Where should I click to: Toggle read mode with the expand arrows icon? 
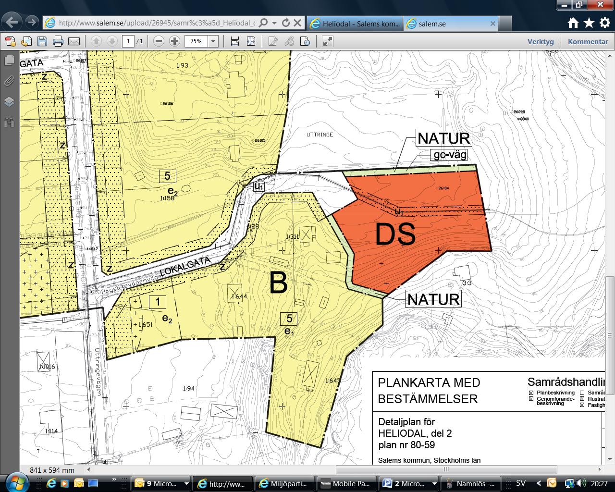coord(327,41)
